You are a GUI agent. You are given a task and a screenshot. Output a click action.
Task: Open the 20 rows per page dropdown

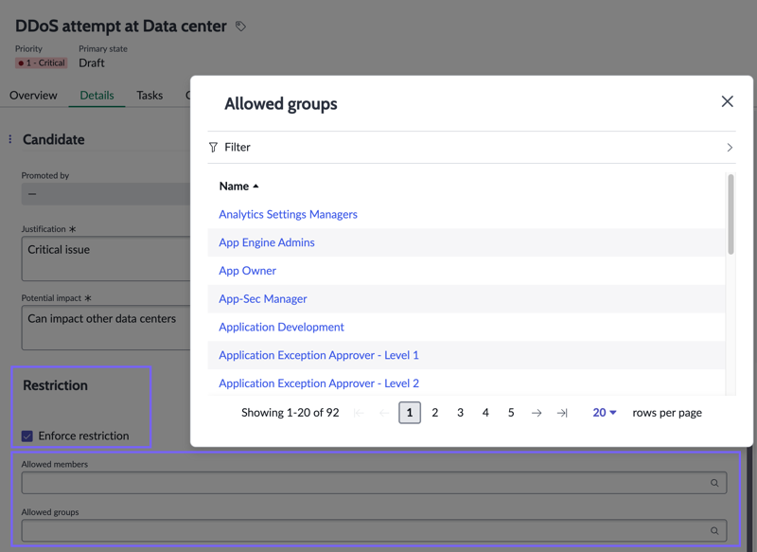(x=605, y=413)
